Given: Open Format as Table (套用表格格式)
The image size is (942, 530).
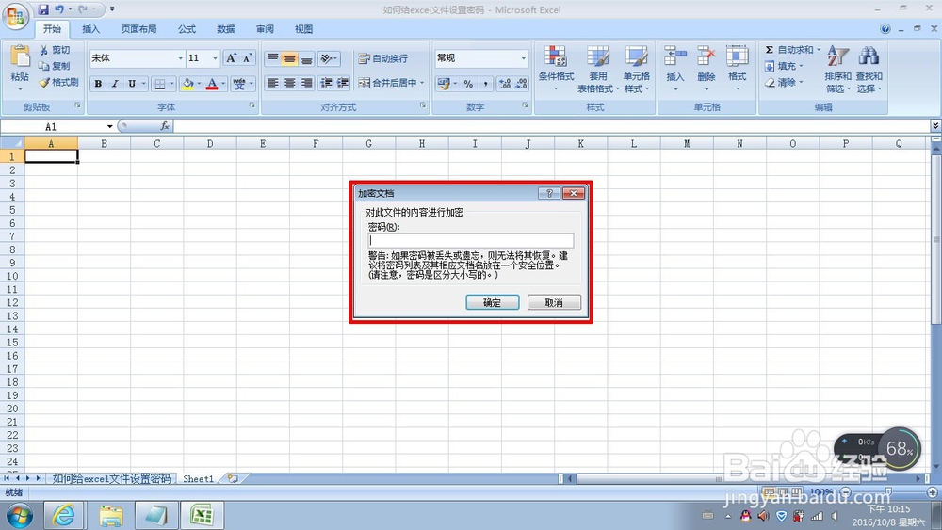Looking at the screenshot, I should click(598, 69).
